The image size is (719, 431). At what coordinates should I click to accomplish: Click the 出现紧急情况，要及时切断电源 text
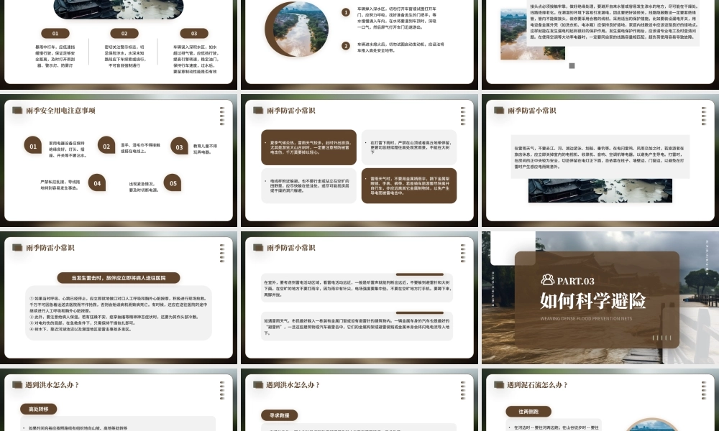click(x=144, y=187)
